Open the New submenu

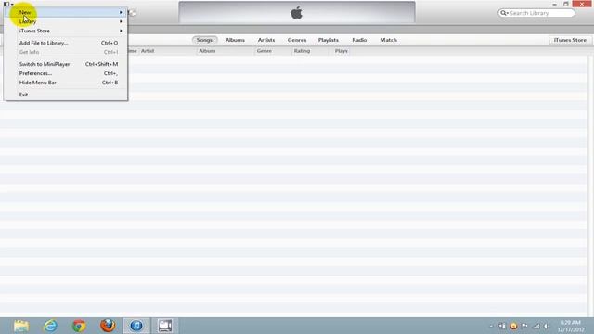click(x=66, y=12)
